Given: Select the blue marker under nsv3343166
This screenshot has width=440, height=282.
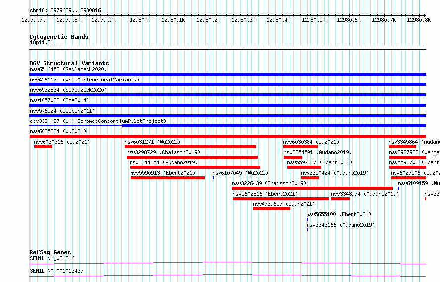Looking at the screenshot, I should click(x=308, y=230).
